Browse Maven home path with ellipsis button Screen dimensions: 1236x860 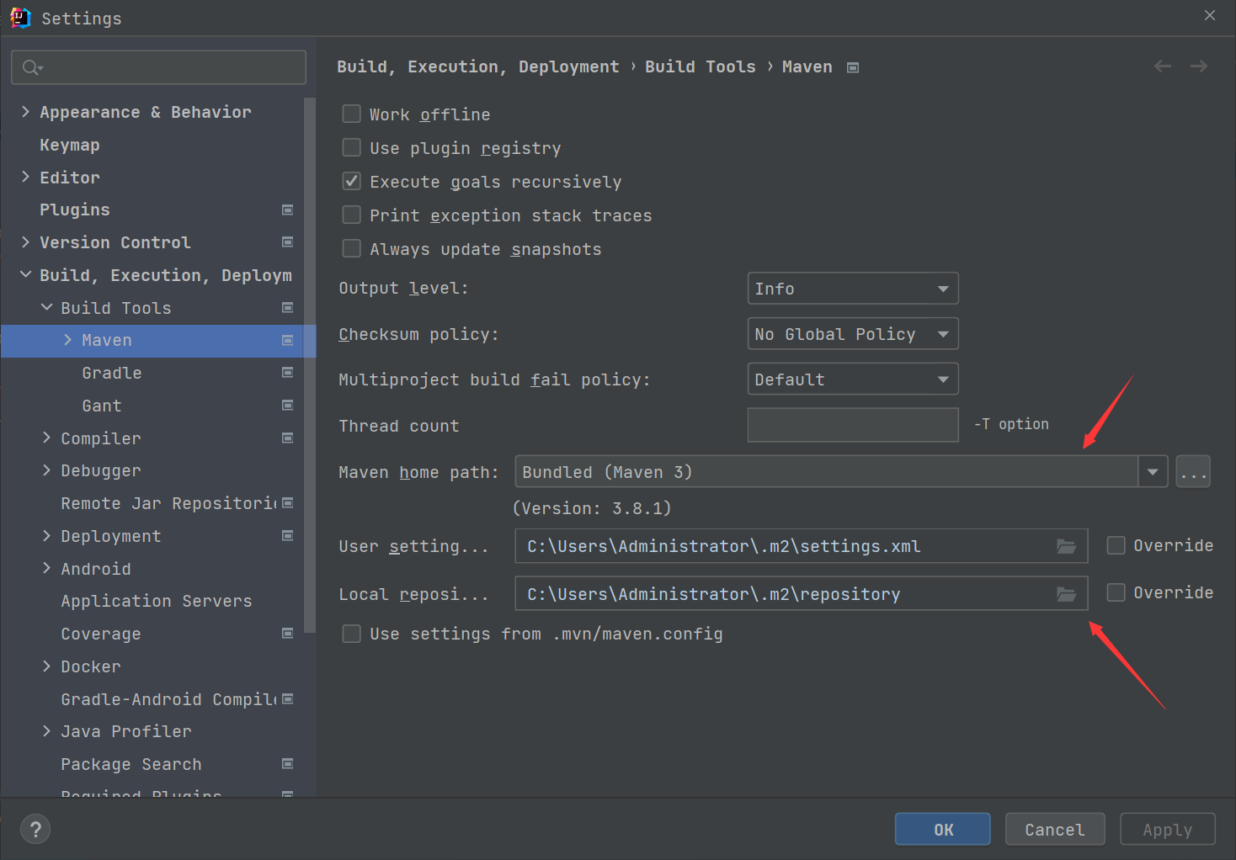1193,472
